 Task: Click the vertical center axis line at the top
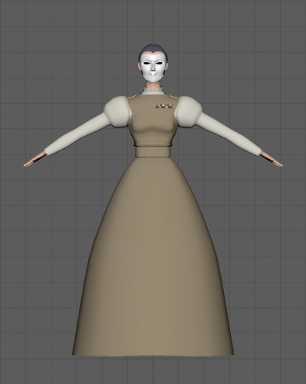tap(153, 22)
